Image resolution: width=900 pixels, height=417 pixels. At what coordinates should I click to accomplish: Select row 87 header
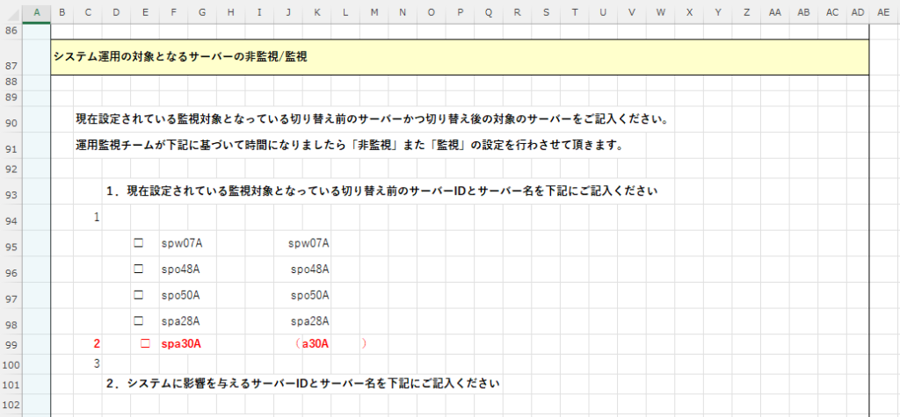point(11,65)
